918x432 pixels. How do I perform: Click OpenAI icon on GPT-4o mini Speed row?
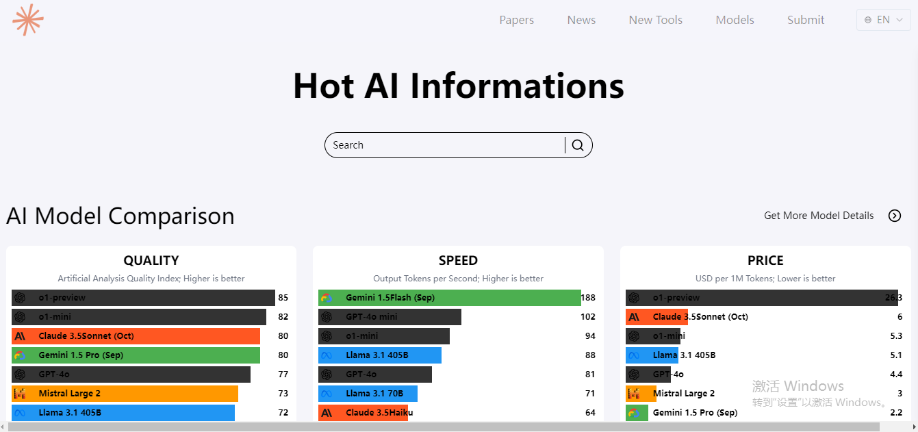coord(327,317)
